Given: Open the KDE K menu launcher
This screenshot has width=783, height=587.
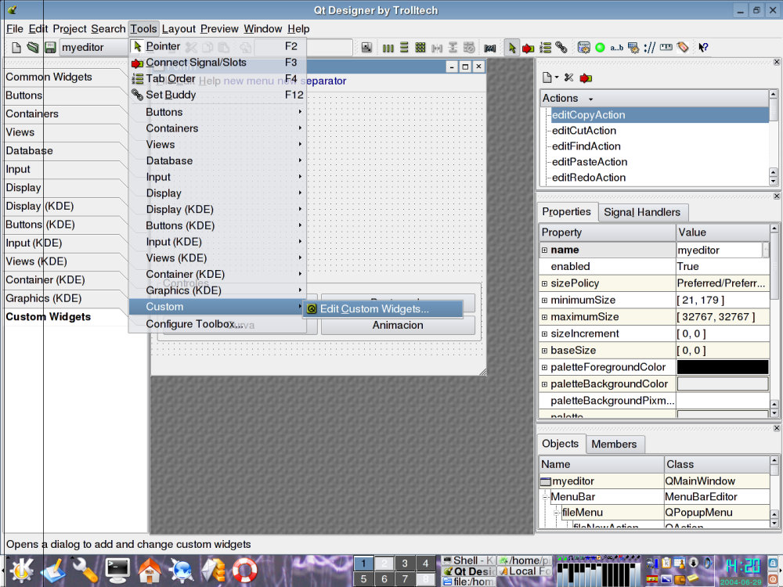Looking at the screenshot, I should point(21,571).
